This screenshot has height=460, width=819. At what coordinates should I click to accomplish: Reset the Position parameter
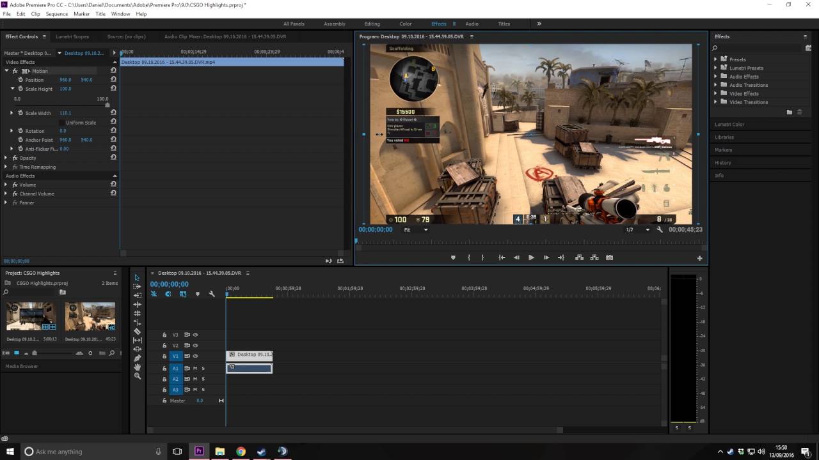coord(113,79)
